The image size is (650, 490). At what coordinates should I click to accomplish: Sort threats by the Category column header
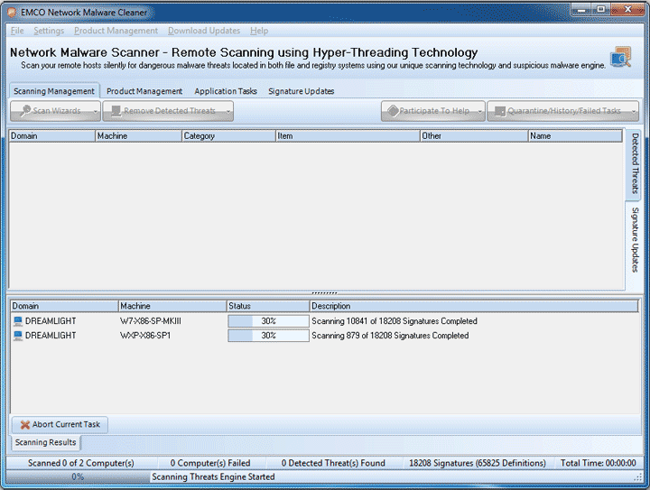228,136
